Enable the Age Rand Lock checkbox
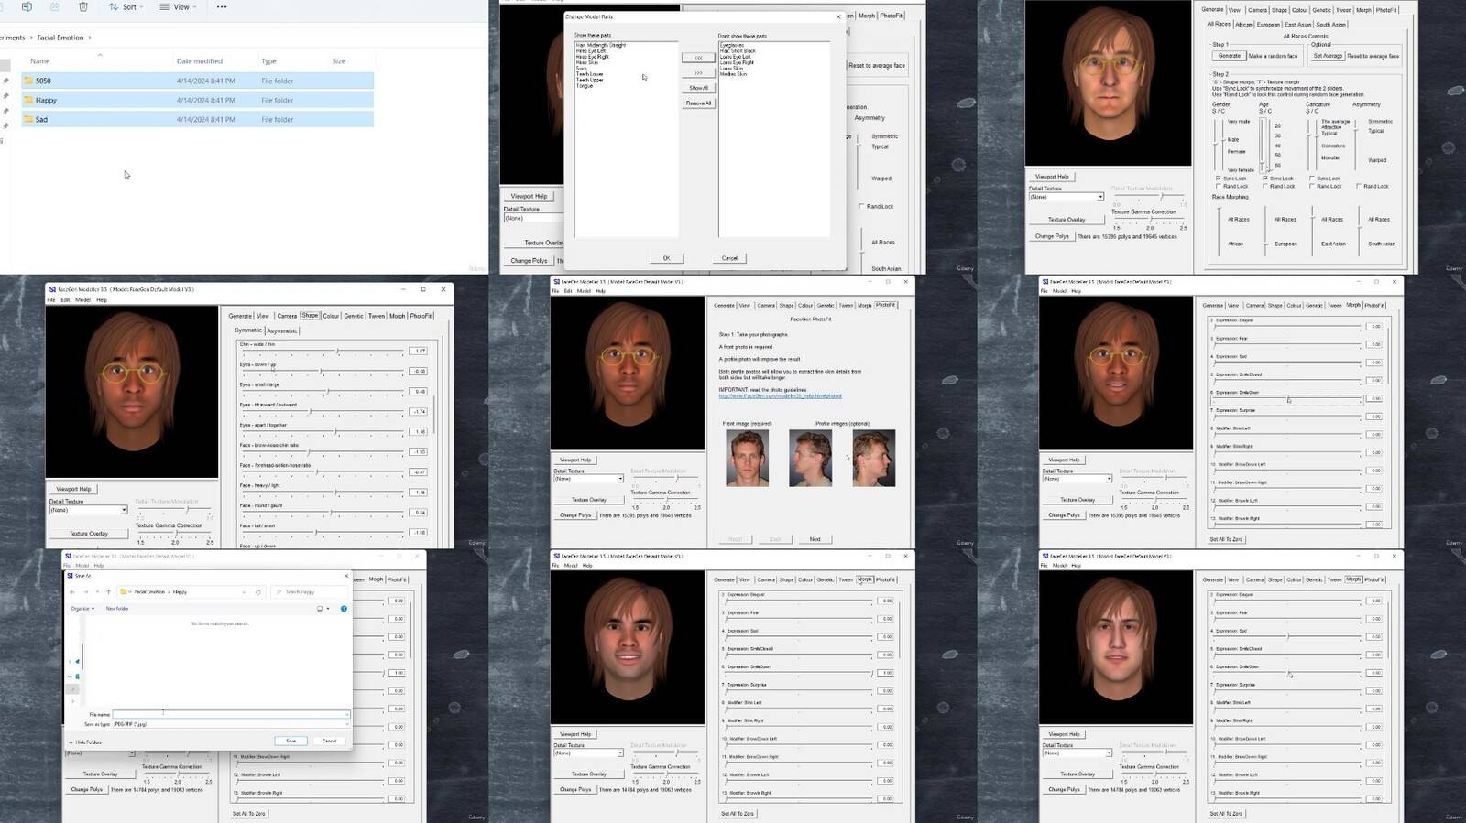Viewport: 1466px width, 823px height. (1265, 187)
